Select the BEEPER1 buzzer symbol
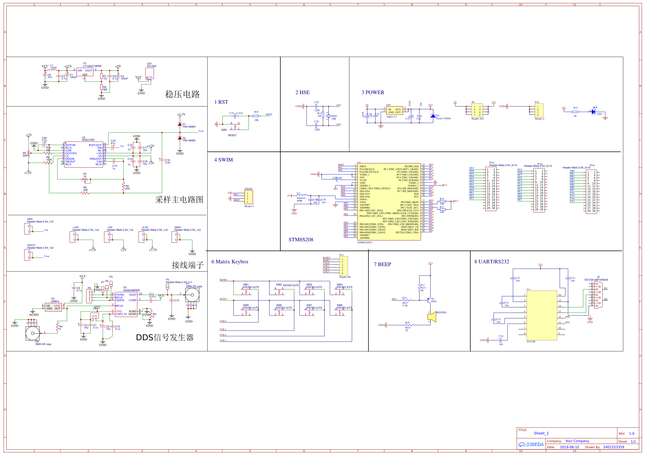 (x=431, y=317)
